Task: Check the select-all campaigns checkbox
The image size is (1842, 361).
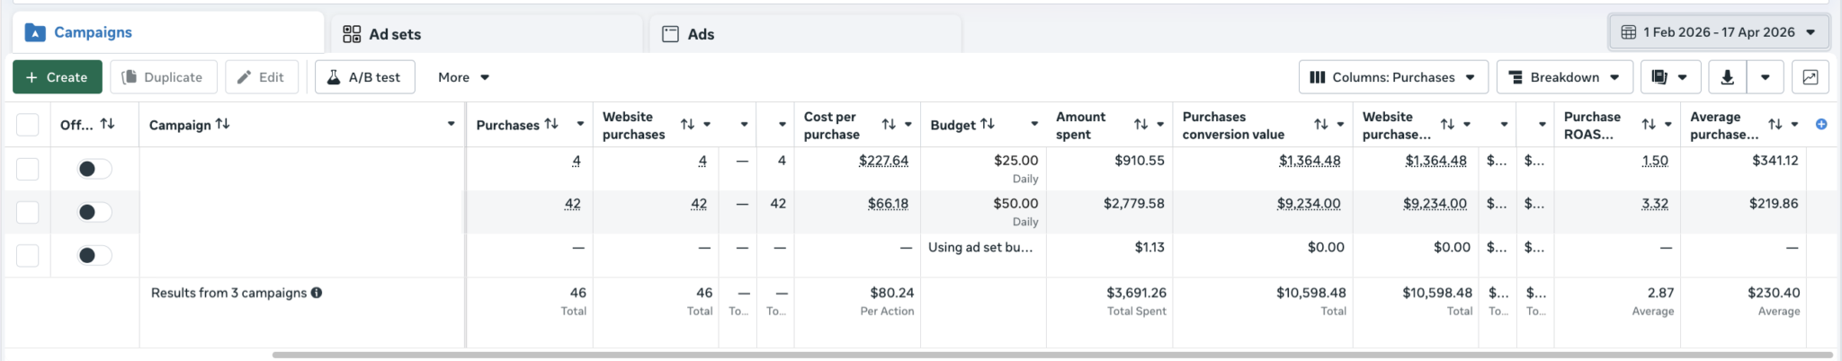Action: [x=28, y=125]
